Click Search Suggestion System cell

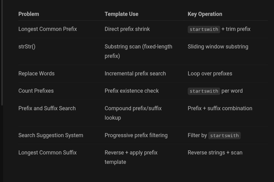click(51, 135)
